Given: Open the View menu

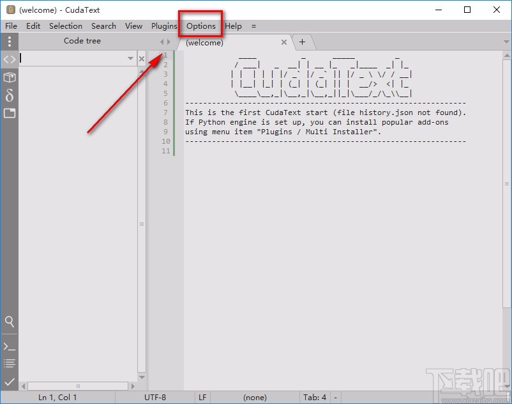Looking at the screenshot, I should point(133,26).
